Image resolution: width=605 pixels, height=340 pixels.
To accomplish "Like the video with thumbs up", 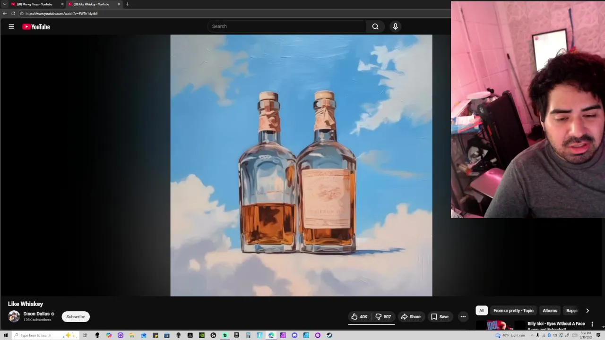I will point(359,317).
